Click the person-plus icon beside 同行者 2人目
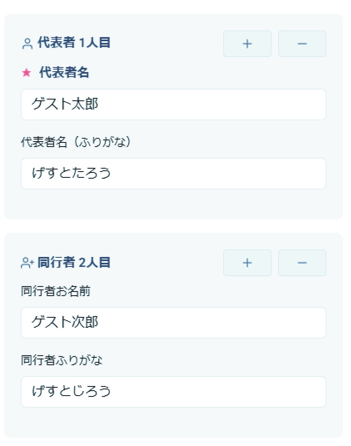 pos(26,262)
